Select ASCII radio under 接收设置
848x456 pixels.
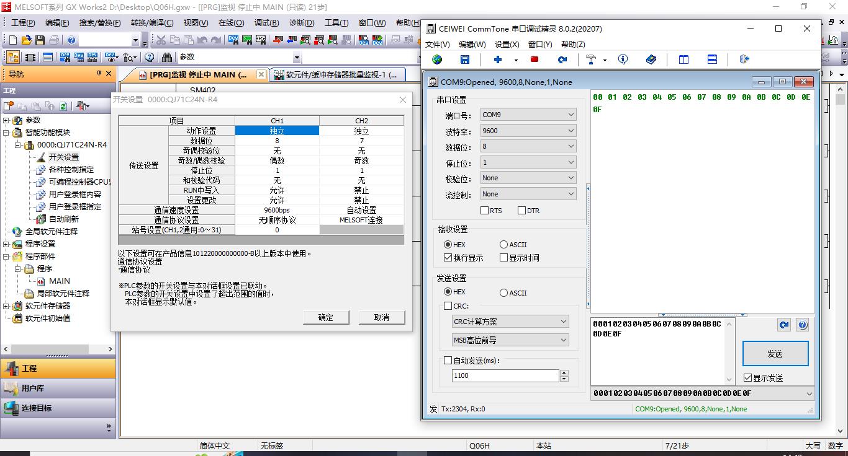(503, 245)
